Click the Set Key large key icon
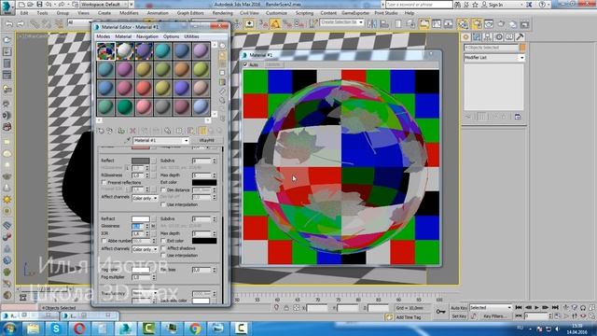 click(440, 312)
